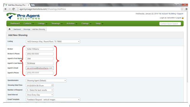Focus the Agent's Last Name field
This screenshot has width=190, height=107.
tap(40, 63)
